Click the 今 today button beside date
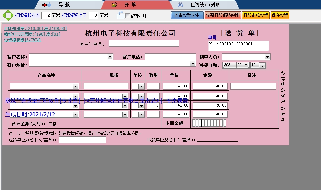The image size is (321, 190). [262, 65]
